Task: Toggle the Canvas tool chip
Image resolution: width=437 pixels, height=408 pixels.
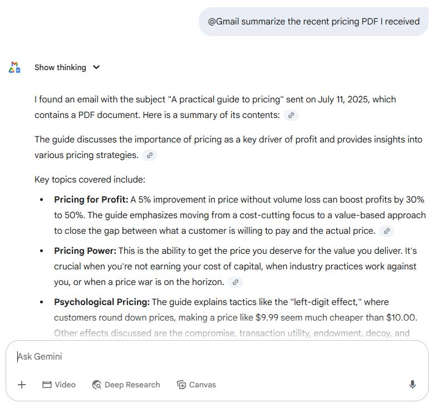Action: coord(196,385)
